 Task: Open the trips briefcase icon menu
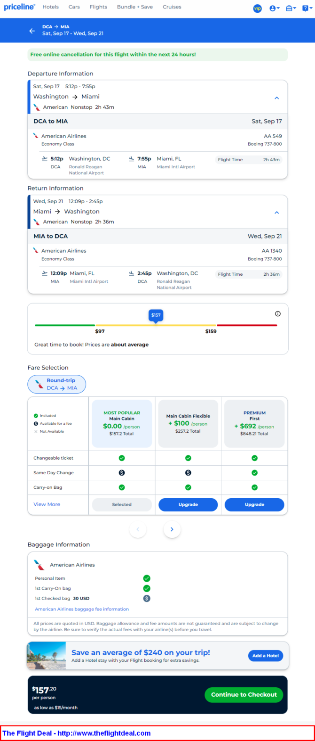(x=291, y=8)
